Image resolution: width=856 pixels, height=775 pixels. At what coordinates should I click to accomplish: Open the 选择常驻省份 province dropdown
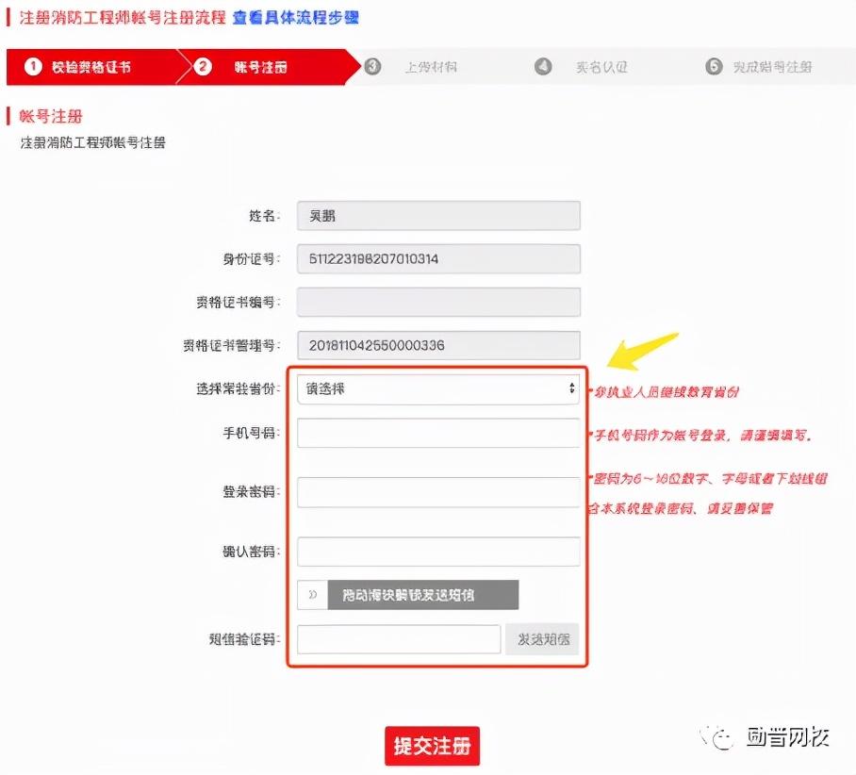pyautogui.click(x=437, y=388)
